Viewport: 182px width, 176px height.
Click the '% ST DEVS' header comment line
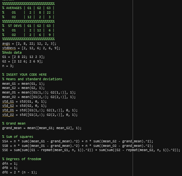[x=28, y=26]
